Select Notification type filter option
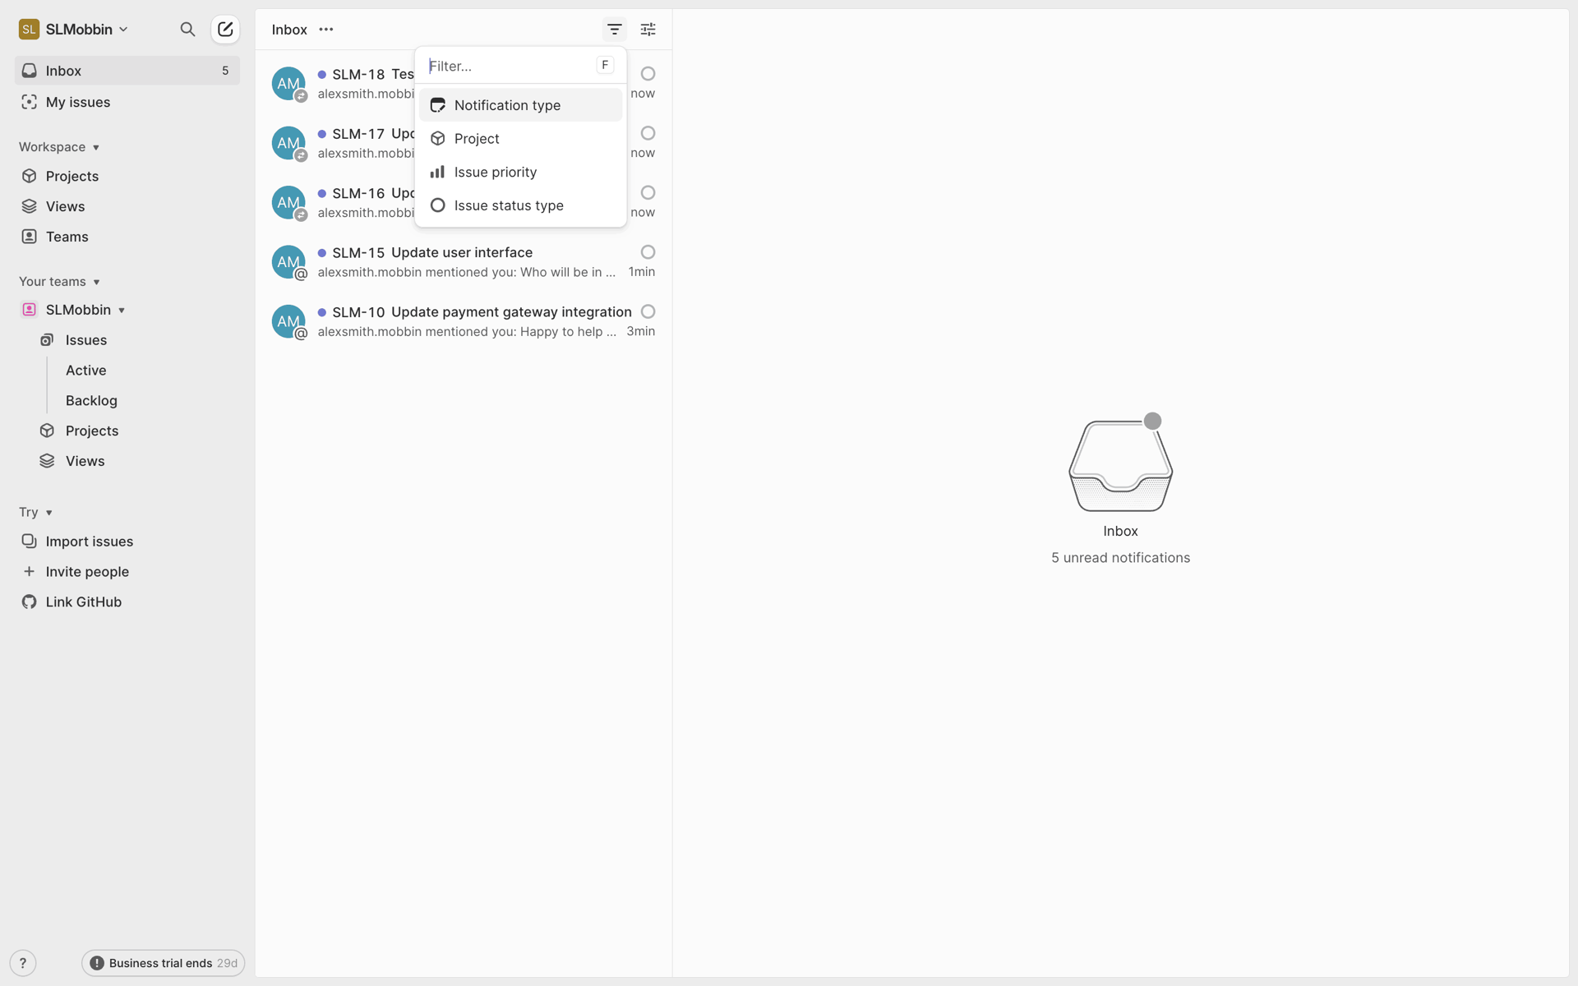1578x986 pixels. [521, 105]
